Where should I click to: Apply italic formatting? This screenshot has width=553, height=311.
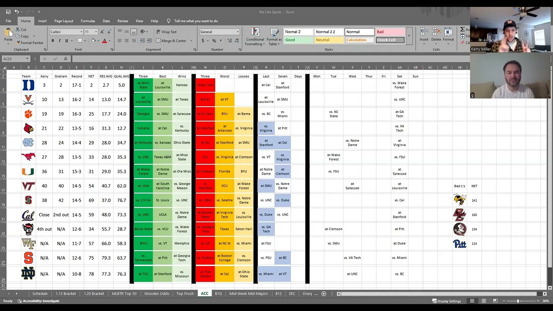pos(60,41)
